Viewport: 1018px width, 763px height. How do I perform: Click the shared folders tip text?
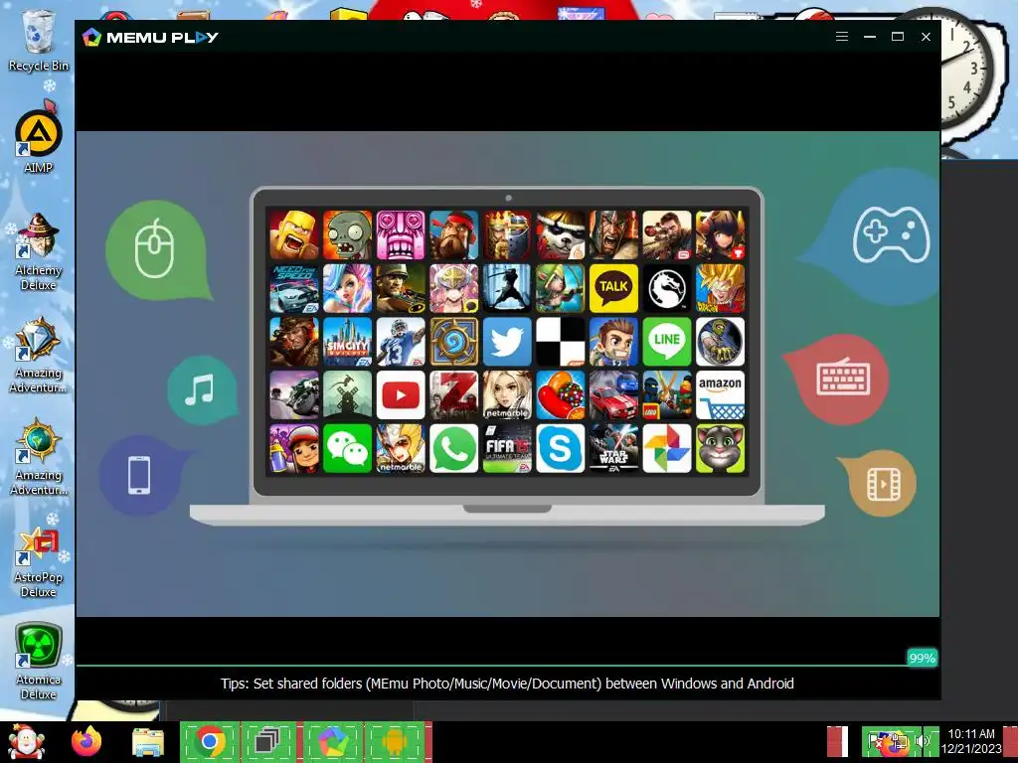click(x=507, y=684)
